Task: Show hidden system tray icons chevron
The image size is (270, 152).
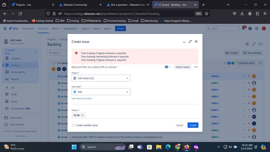Action: tap(219, 147)
